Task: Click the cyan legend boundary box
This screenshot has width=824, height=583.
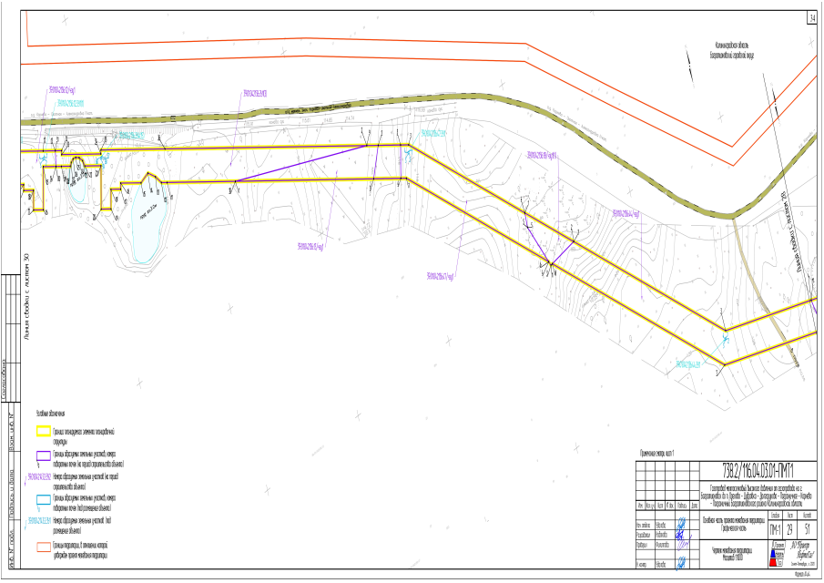Action: (43, 500)
